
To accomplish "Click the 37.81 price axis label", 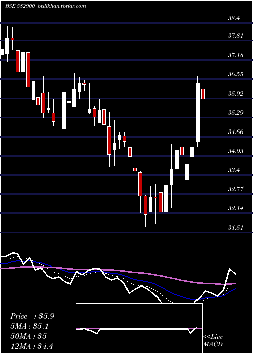I will pos(236,36).
